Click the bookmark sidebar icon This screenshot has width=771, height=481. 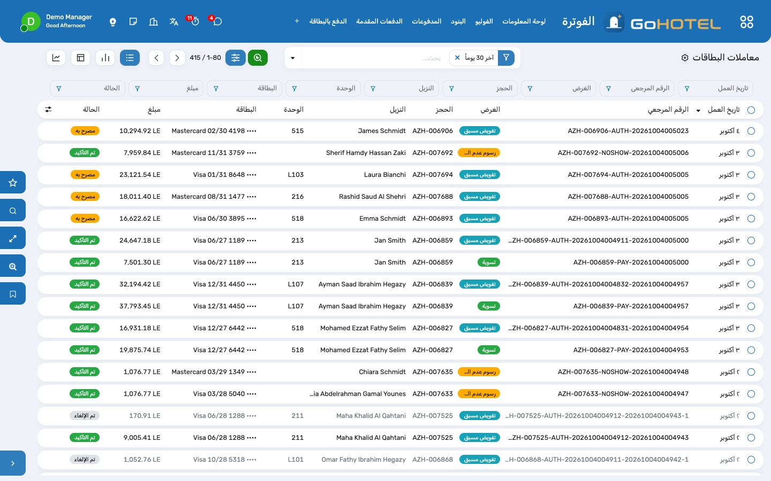(13, 294)
